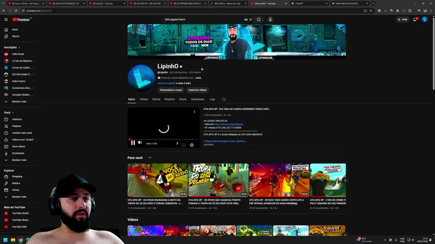
Task: Open YouTube Studio link
Action: (20, 213)
